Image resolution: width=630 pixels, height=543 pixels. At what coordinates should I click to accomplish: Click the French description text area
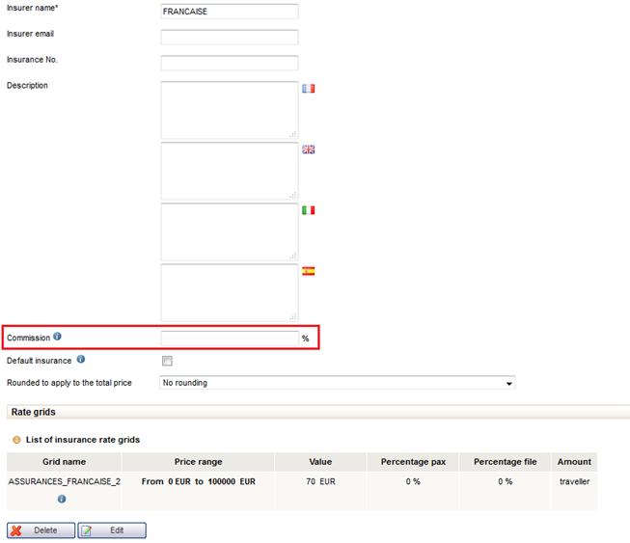(229, 110)
